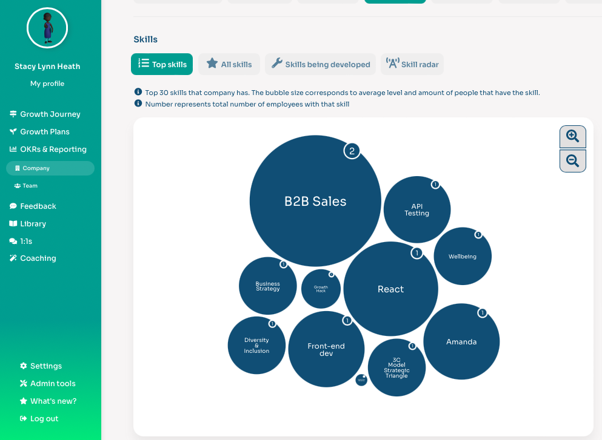Switch to the Skill radar view
This screenshot has height=440, width=602.
(x=412, y=64)
